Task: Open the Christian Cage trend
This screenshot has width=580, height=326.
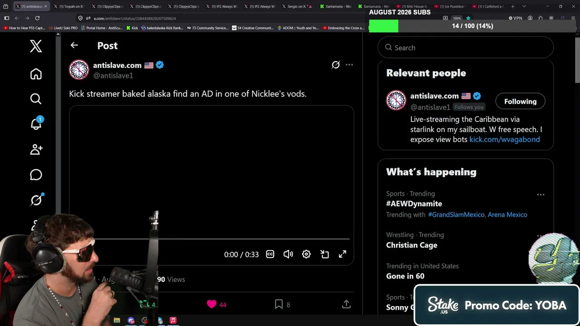Action: click(411, 245)
